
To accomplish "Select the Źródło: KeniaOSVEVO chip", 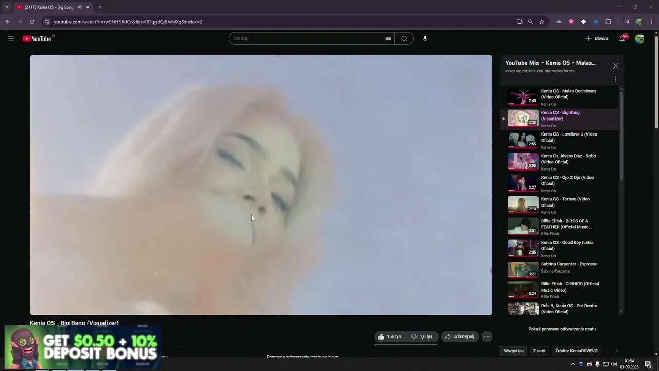I will pyautogui.click(x=576, y=351).
